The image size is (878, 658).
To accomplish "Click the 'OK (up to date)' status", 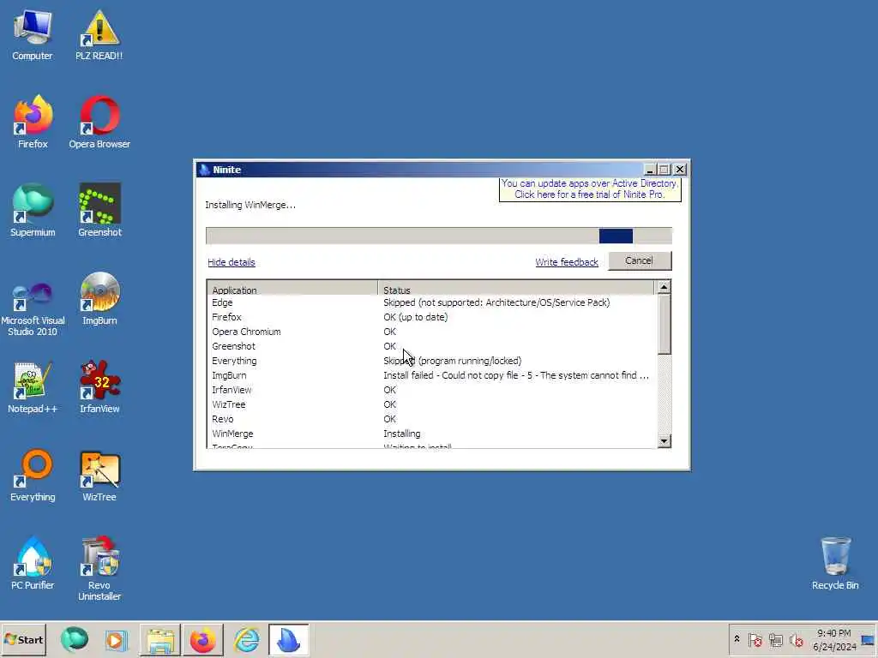I will 416,317.
